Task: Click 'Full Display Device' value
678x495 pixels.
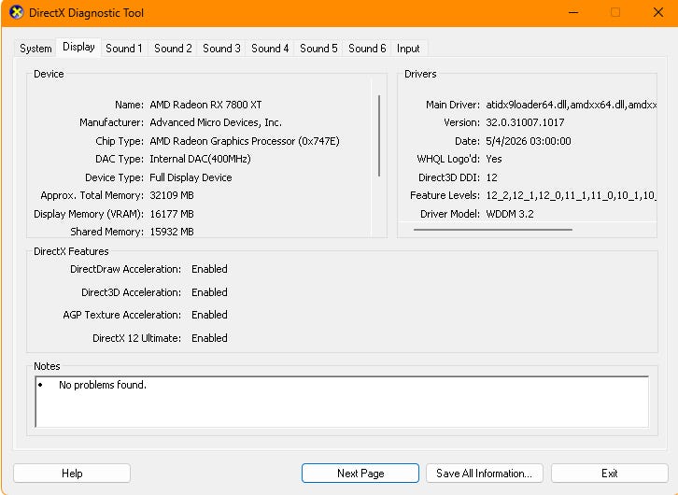Action: 191,177
